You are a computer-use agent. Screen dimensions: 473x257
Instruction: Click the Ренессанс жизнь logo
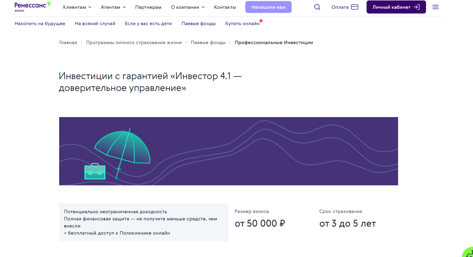32,7
